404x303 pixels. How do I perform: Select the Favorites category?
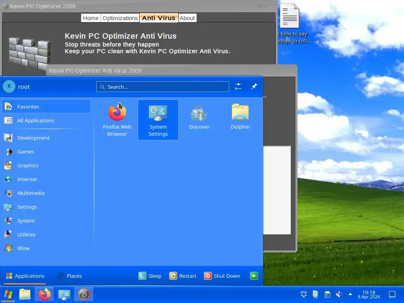click(46, 107)
